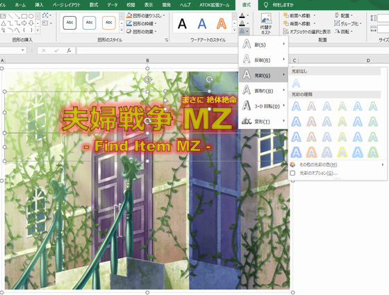Click the rotation handle above the title
Viewport: 389px width, 295px height.
[x=147, y=79]
